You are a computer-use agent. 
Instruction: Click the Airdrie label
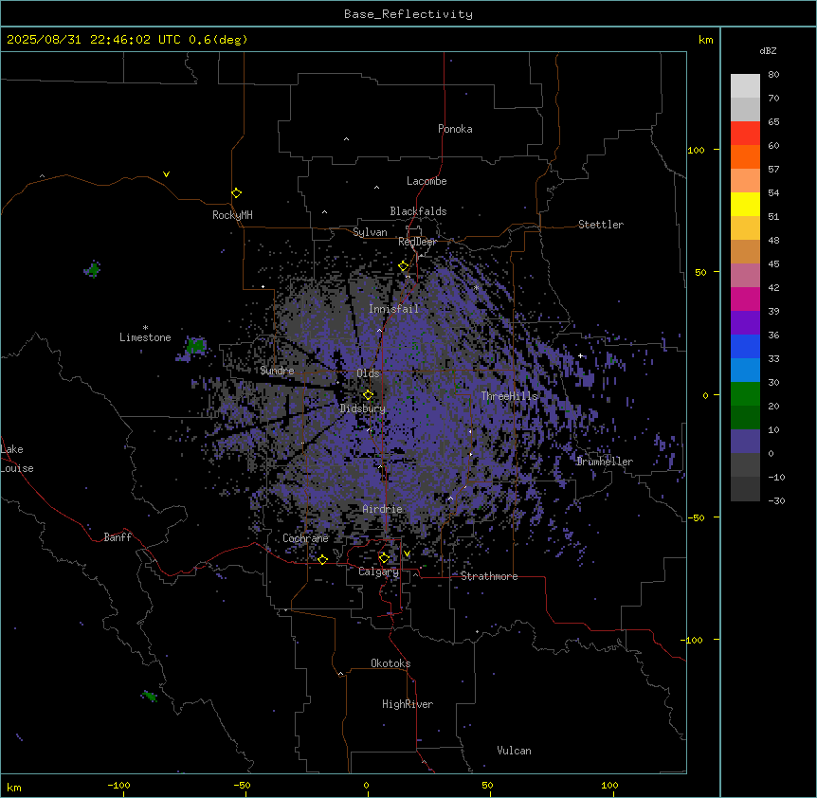pyautogui.click(x=383, y=509)
